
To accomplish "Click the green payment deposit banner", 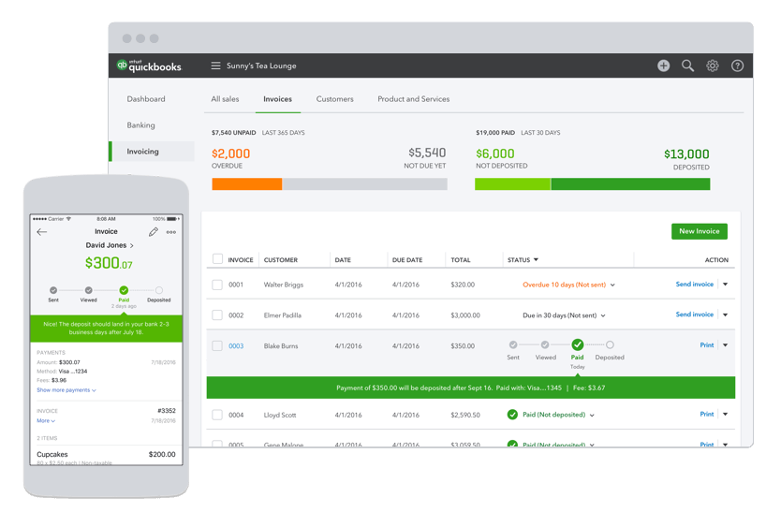I will [470, 388].
